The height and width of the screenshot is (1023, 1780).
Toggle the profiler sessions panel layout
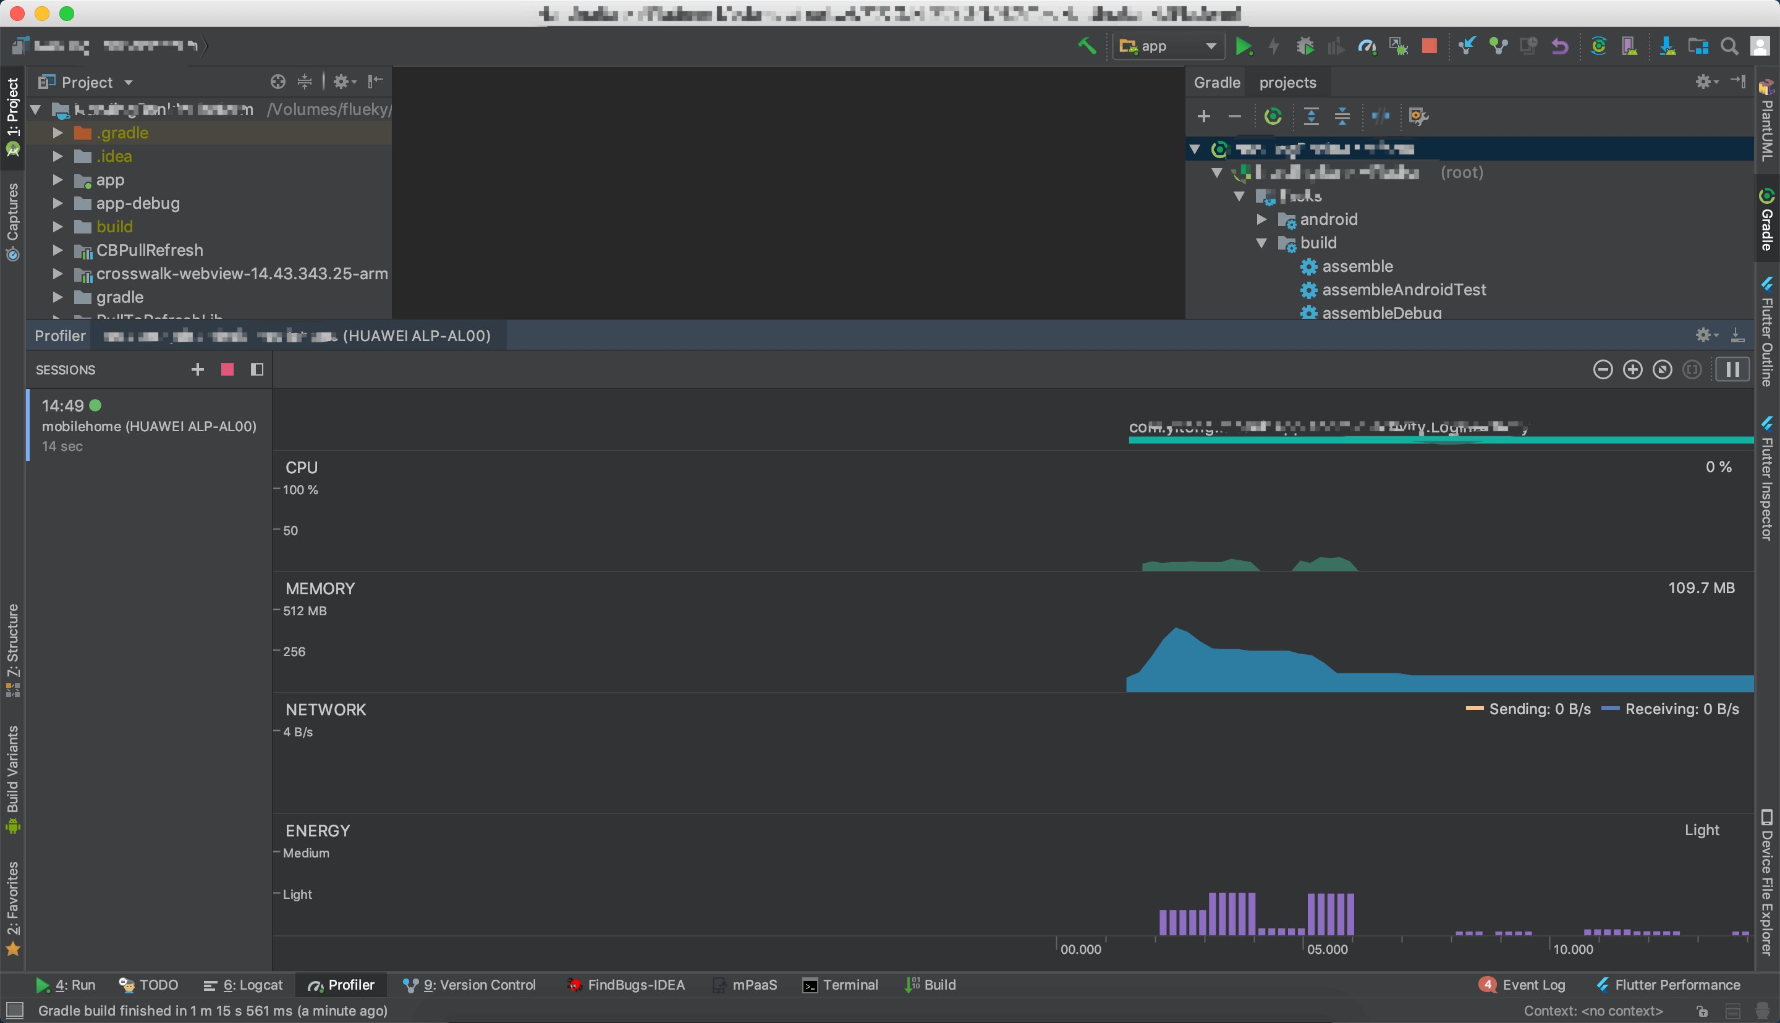[x=257, y=369]
